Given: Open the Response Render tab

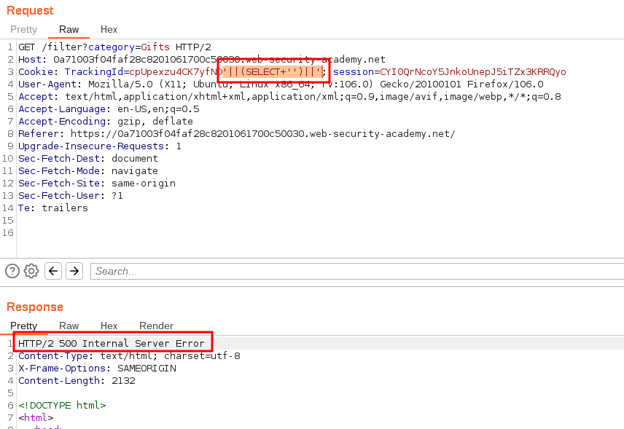Looking at the screenshot, I should (x=156, y=326).
